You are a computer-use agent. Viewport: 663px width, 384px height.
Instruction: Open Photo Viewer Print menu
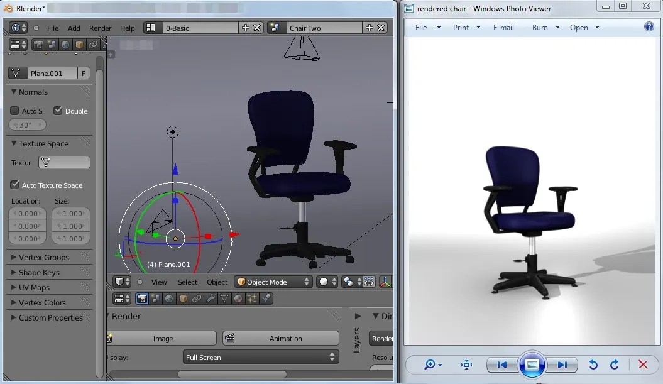tap(466, 28)
